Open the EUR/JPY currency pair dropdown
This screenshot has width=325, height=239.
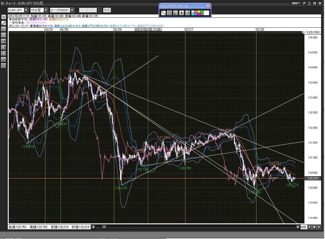pyautogui.click(x=26, y=10)
